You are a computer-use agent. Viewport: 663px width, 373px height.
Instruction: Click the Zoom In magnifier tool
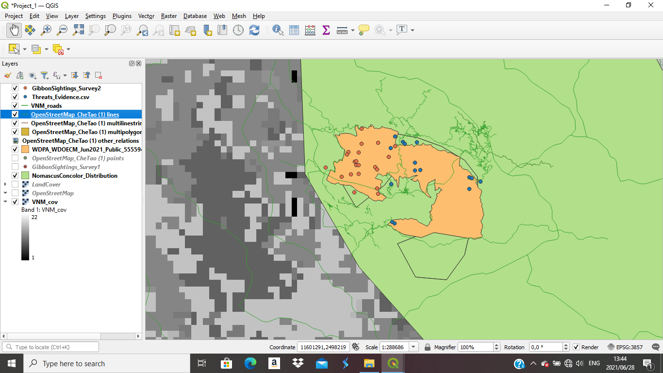[46, 30]
